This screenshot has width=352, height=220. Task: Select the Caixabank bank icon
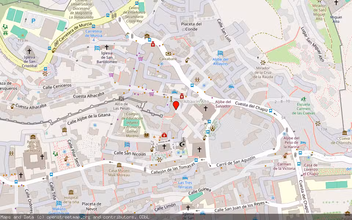pos(168,54)
